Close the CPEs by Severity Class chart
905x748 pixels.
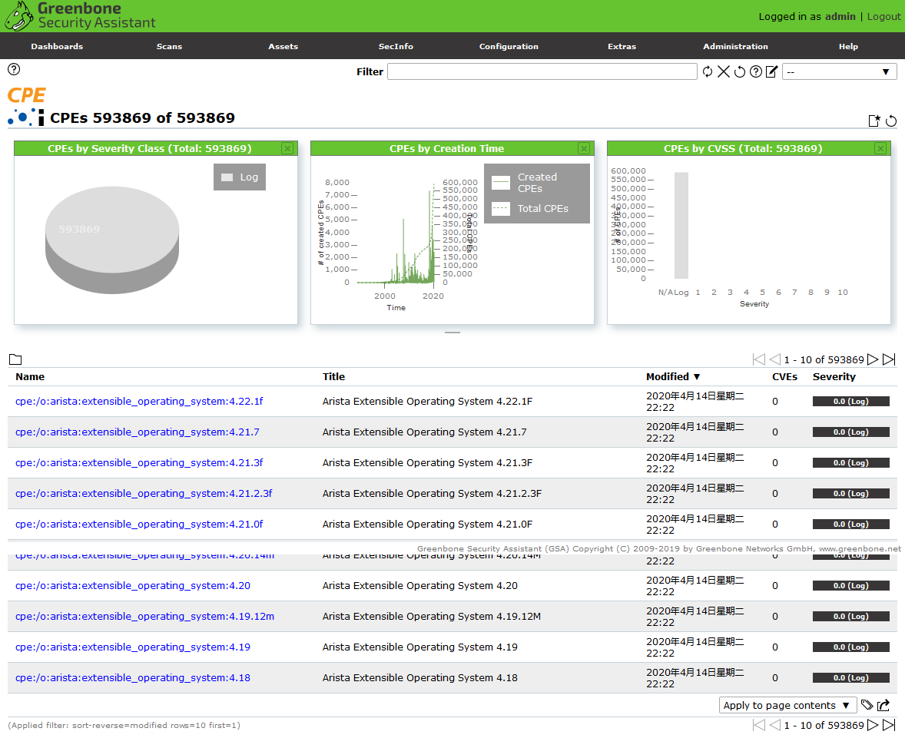click(287, 148)
